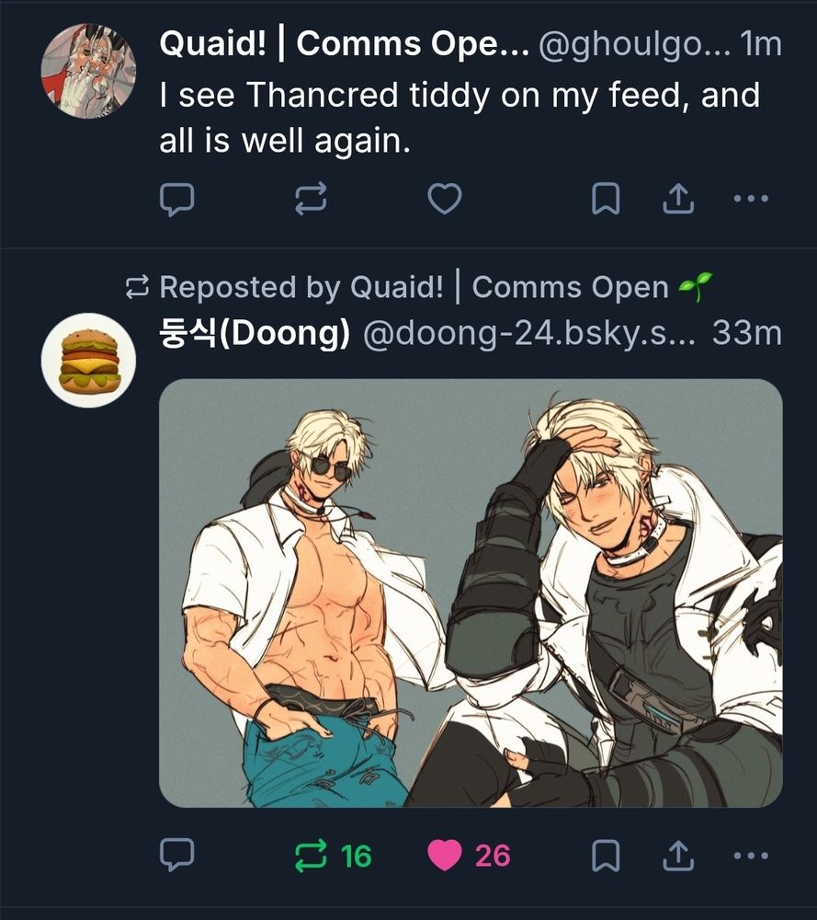Share Doong's artwork post

tap(678, 856)
